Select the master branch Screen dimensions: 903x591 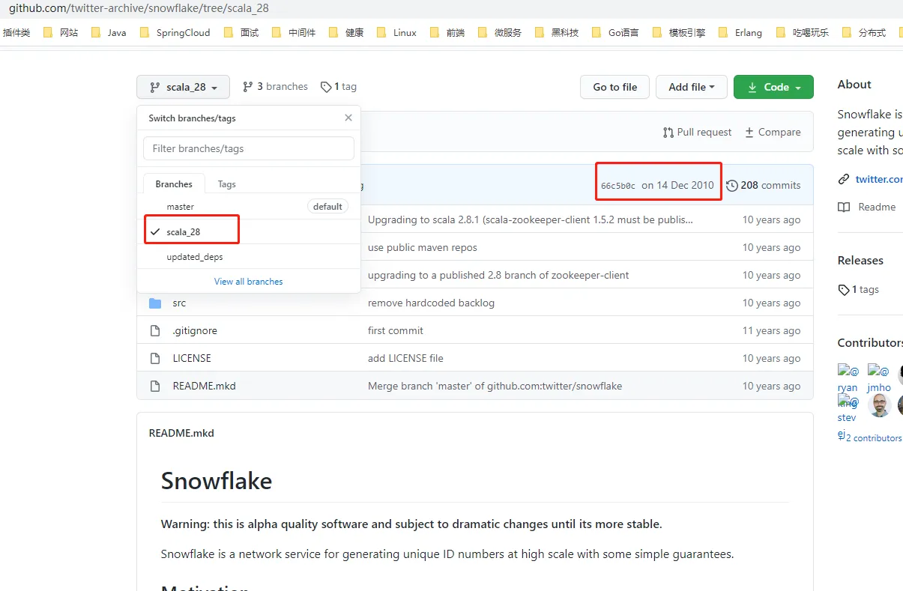point(248,207)
